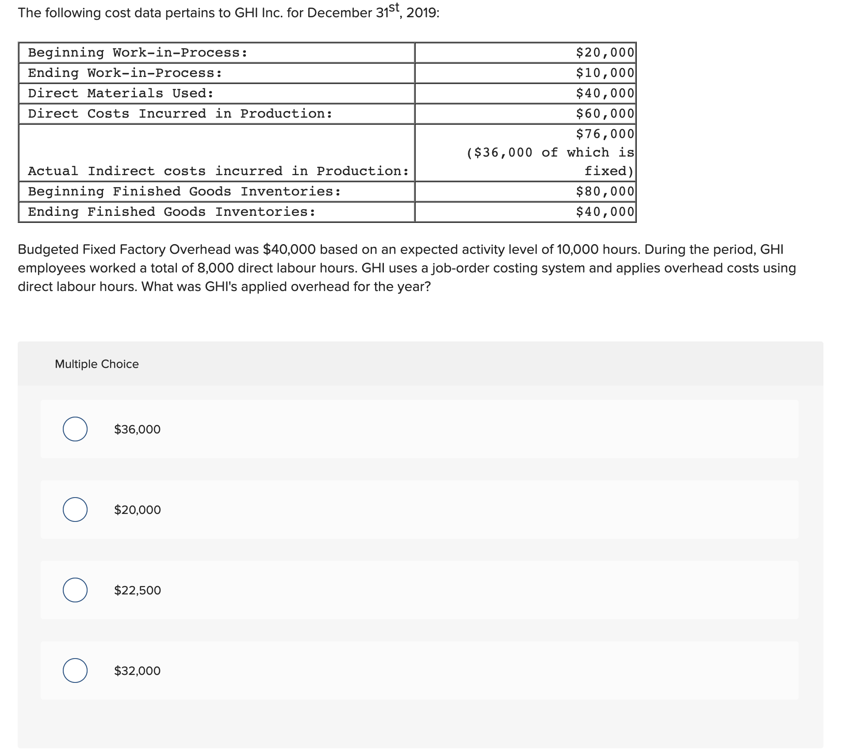
Task: Click the Multiple Choice section header
Action: [97, 364]
